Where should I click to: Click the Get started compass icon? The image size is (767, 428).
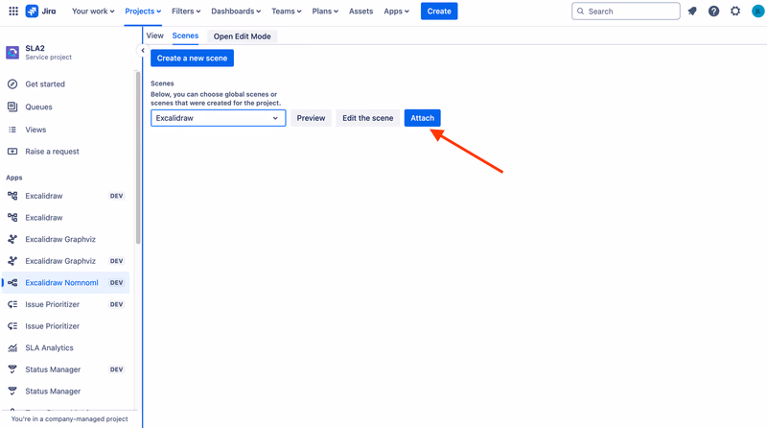click(x=12, y=84)
